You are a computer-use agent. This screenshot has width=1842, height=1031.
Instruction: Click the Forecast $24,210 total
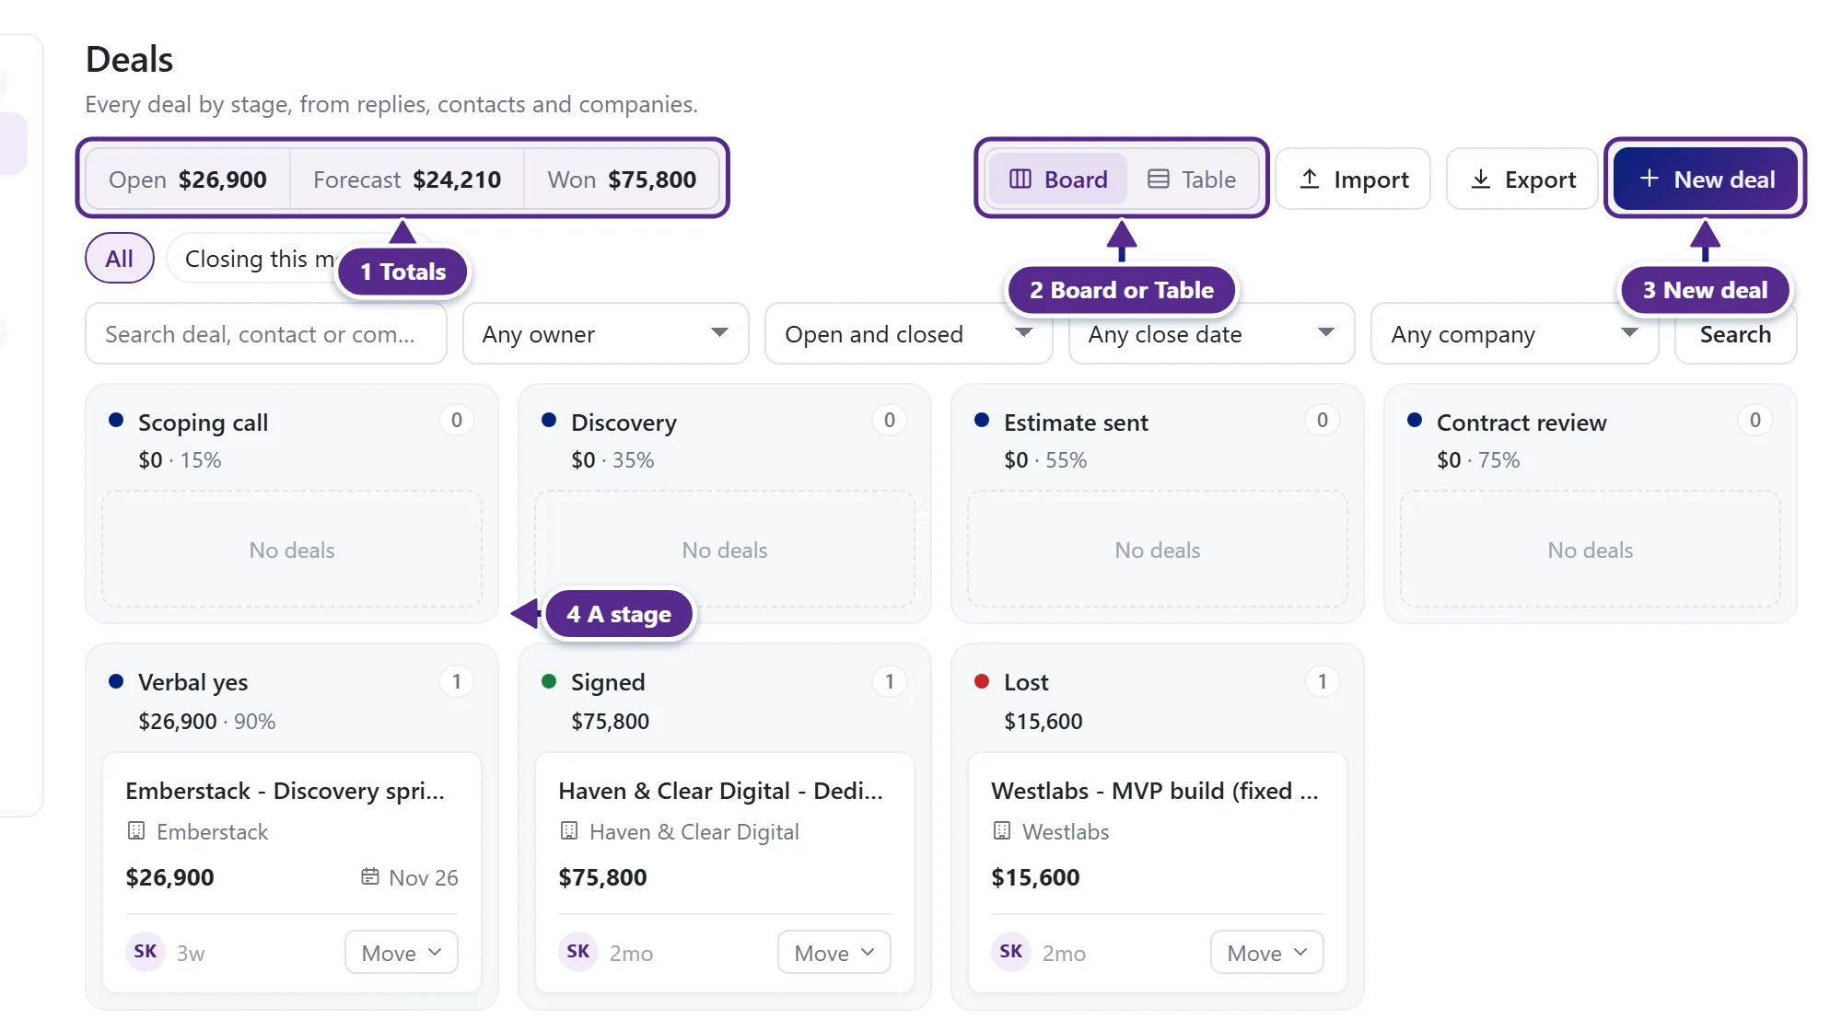407,180
